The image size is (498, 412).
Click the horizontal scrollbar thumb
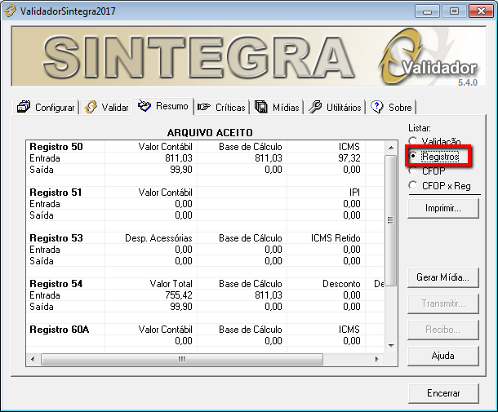click(182, 359)
